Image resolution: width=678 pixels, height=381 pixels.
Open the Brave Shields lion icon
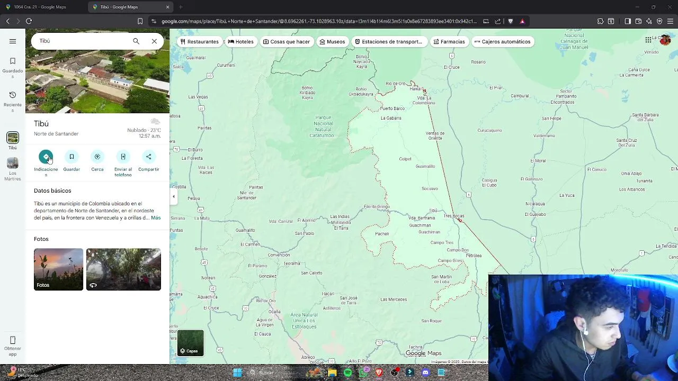(511, 21)
